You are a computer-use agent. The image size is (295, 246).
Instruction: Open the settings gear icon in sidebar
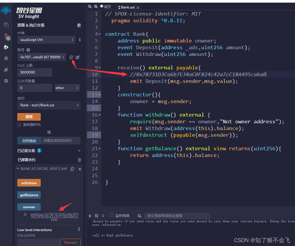click(x=6, y=81)
